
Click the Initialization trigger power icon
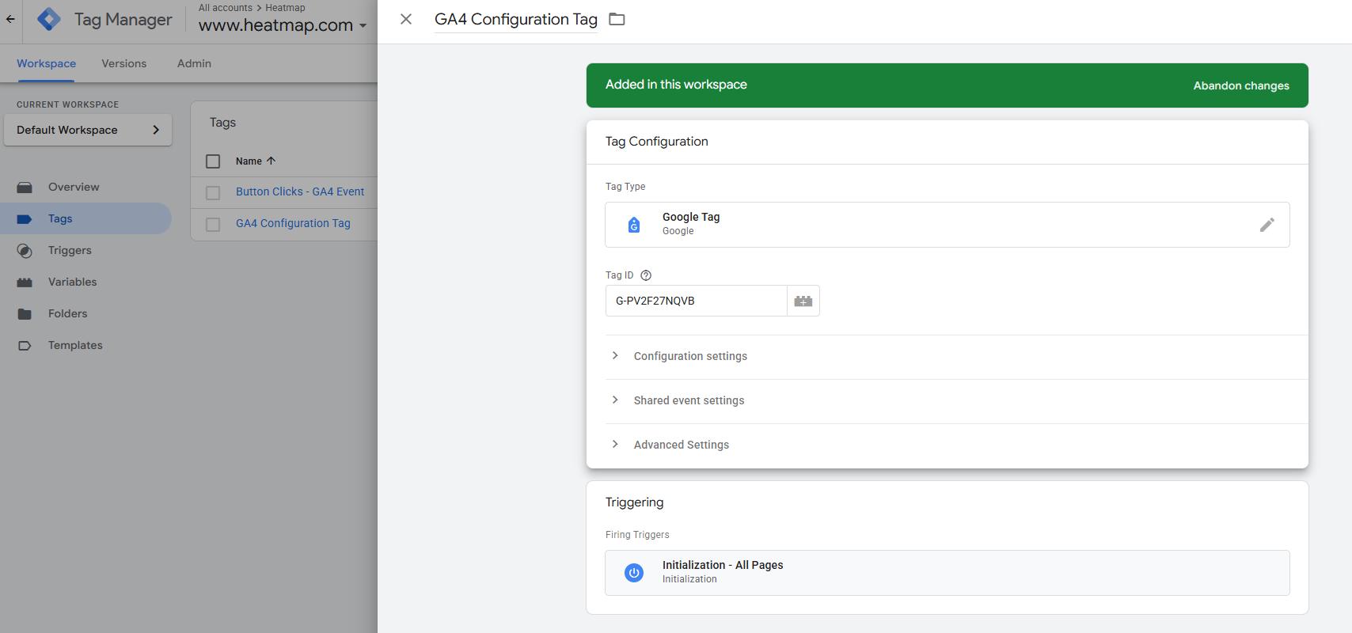[x=634, y=573]
